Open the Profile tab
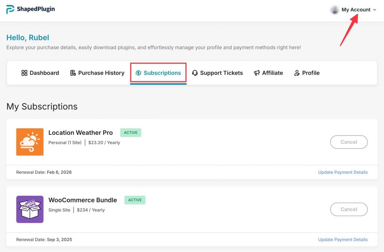Image resolution: width=384 pixels, height=252 pixels. click(x=307, y=73)
